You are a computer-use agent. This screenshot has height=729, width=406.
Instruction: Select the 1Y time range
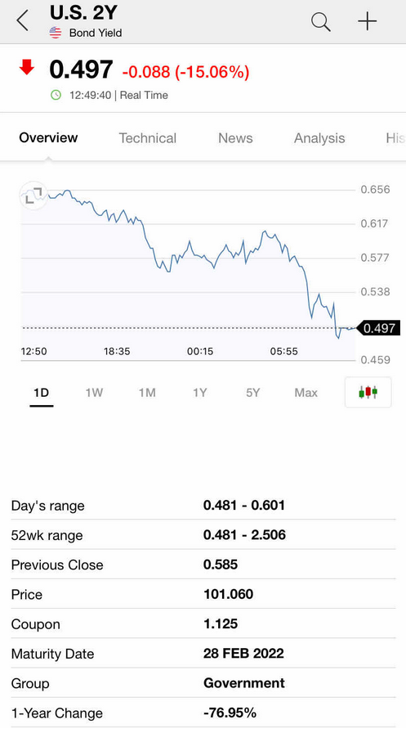(199, 393)
